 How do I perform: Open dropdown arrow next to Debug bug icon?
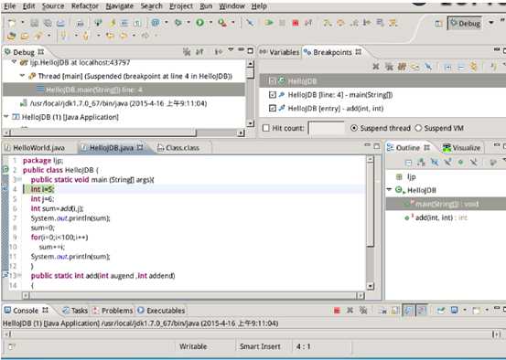188,23
